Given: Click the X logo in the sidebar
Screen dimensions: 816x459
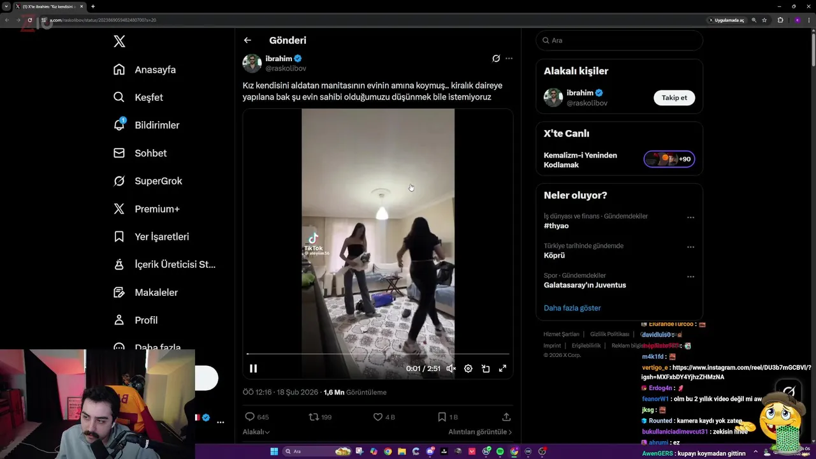Looking at the screenshot, I should click(x=119, y=41).
